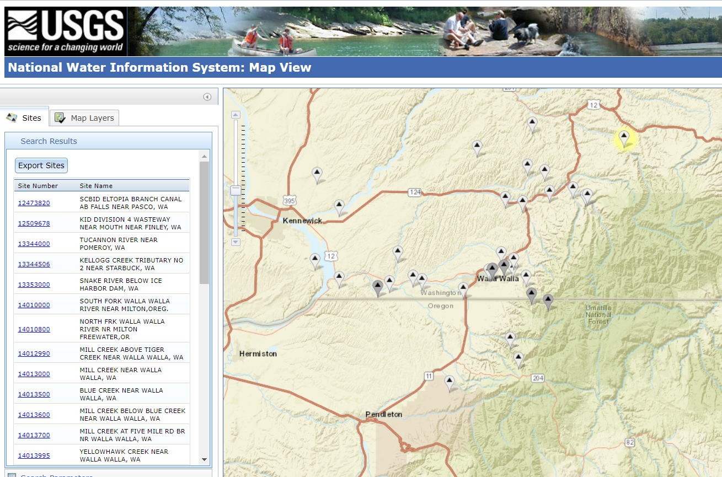This screenshot has height=477, width=722.
Task: Click the marker near Highway 204 sign
Action: coord(518,359)
